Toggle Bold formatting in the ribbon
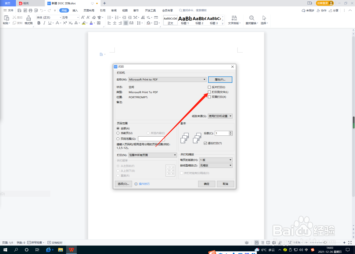This screenshot has width=355, height=254. (x=39, y=23)
